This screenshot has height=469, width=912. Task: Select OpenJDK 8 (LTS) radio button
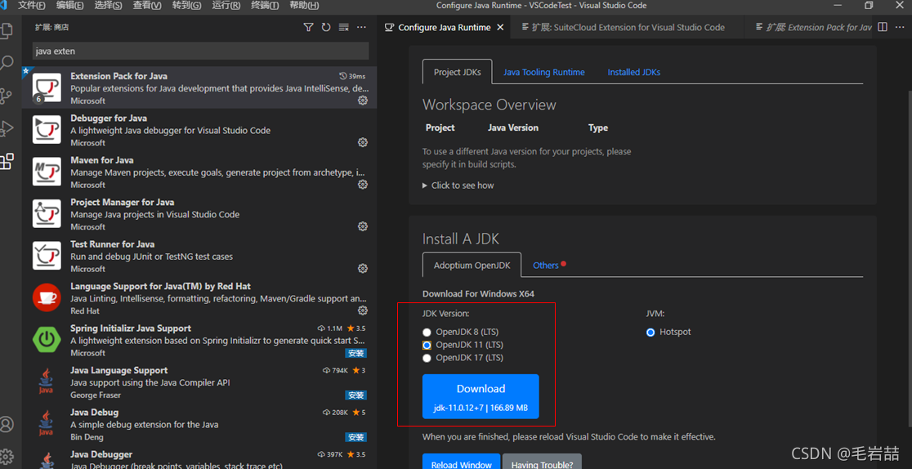point(427,333)
